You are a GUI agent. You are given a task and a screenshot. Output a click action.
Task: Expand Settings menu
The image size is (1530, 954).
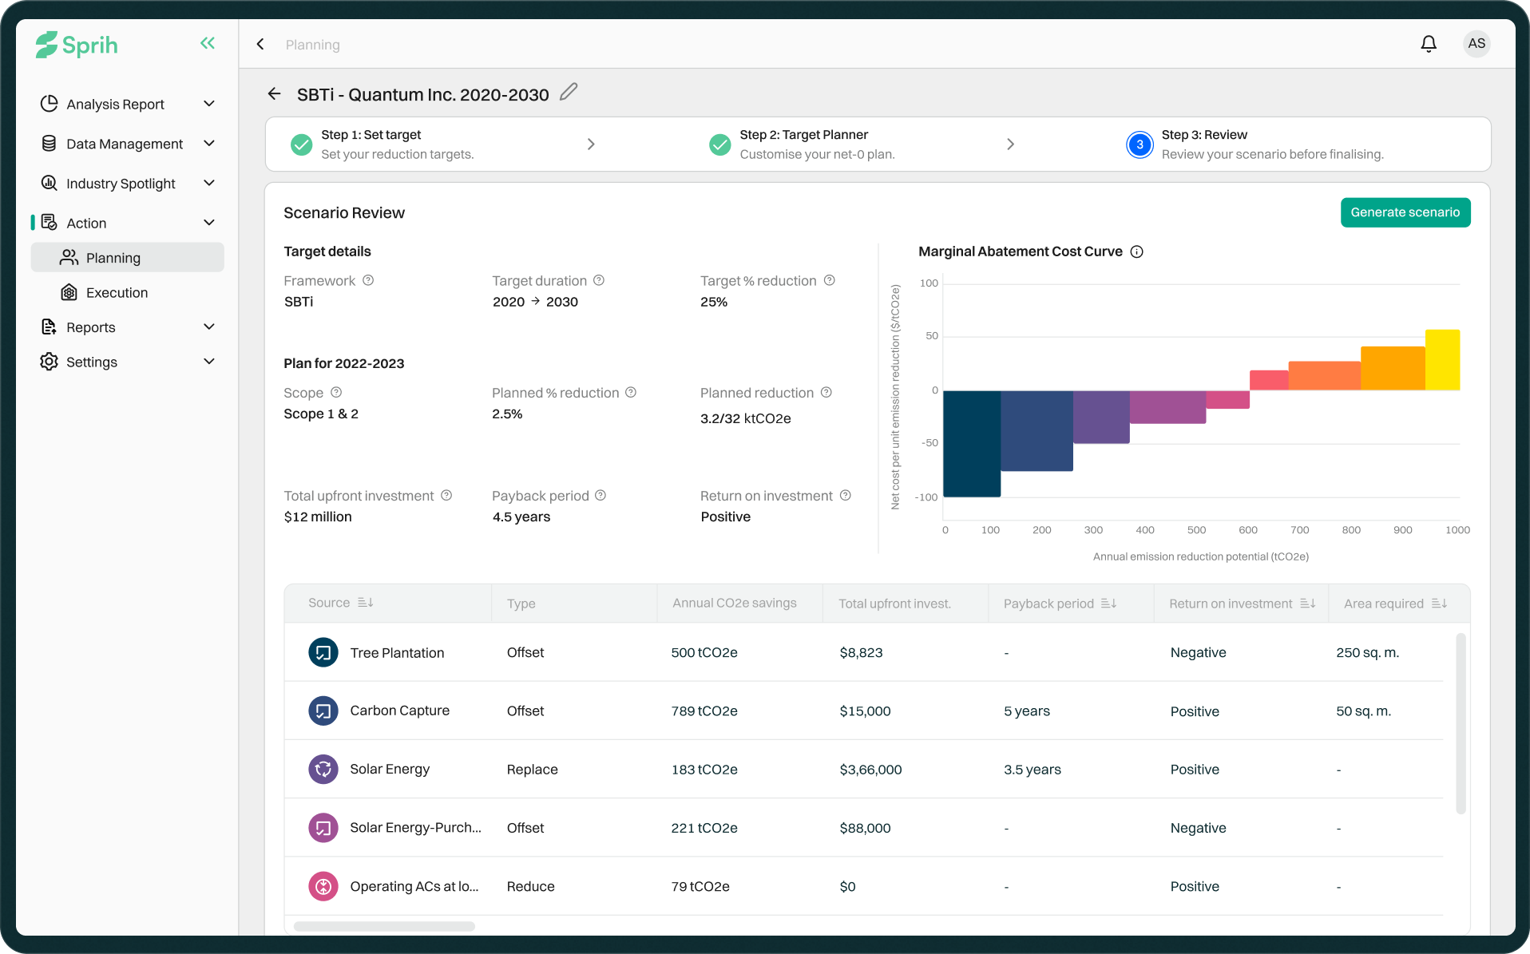(x=209, y=362)
